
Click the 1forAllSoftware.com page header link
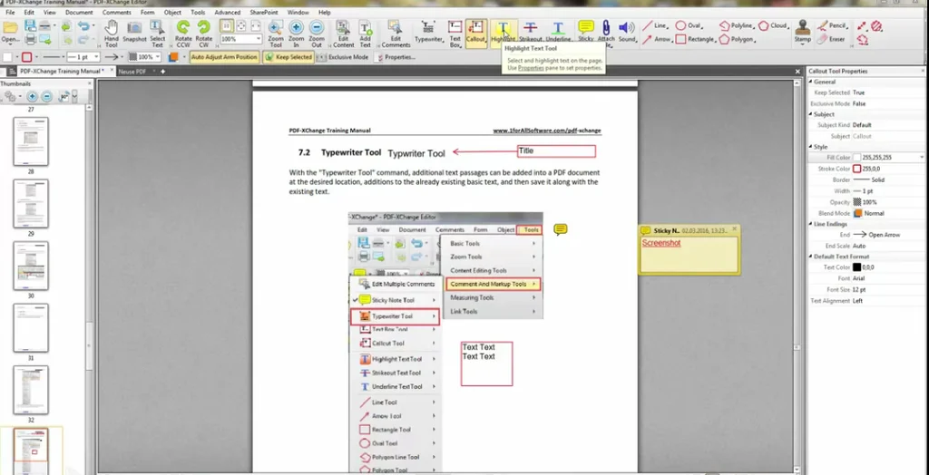(x=547, y=131)
